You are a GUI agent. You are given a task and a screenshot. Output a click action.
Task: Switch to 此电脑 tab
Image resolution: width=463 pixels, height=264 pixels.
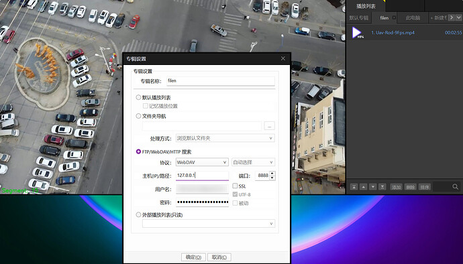pos(413,17)
